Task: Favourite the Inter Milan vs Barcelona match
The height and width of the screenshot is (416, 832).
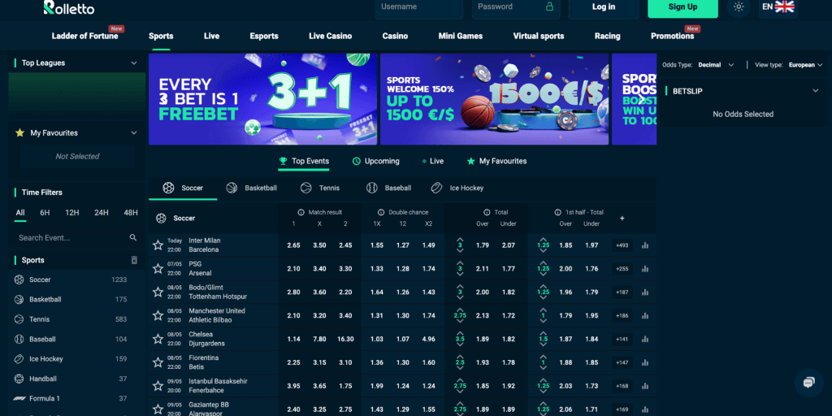Action: tap(158, 245)
